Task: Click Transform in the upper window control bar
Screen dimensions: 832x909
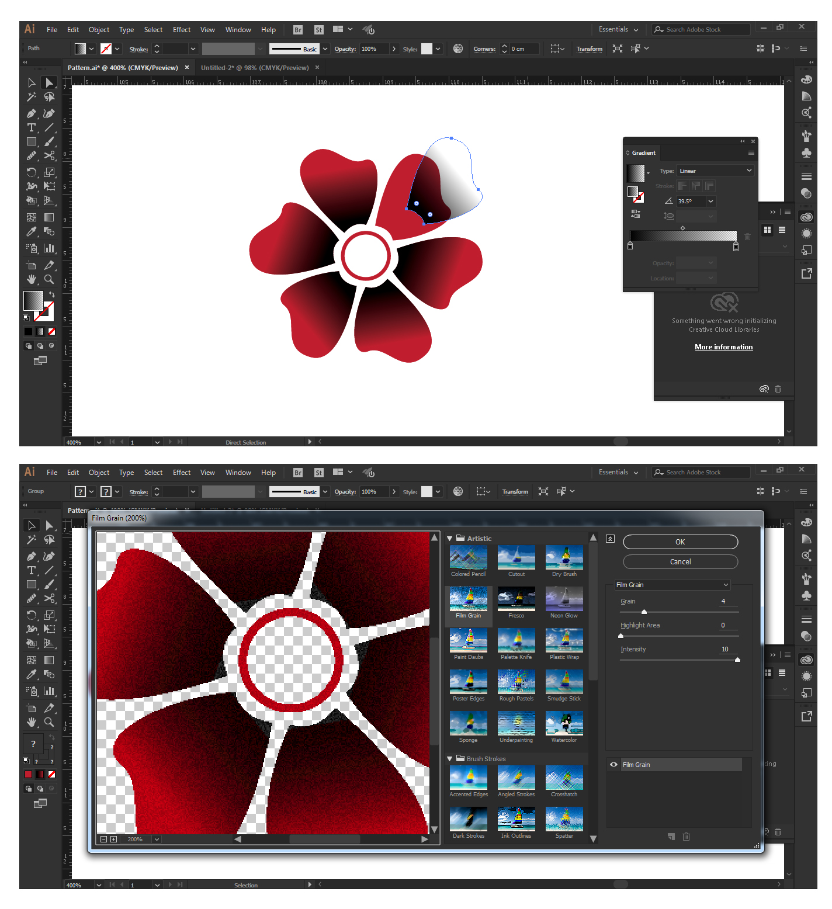Action: 590,49
